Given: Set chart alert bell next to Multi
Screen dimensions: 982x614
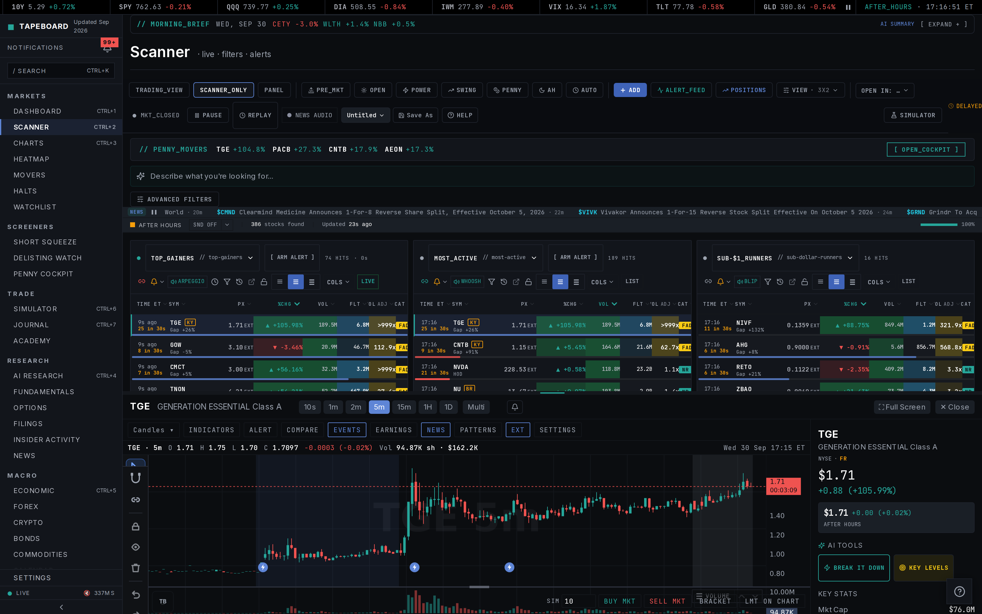Looking at the screenshot, I should pos(515,407).
